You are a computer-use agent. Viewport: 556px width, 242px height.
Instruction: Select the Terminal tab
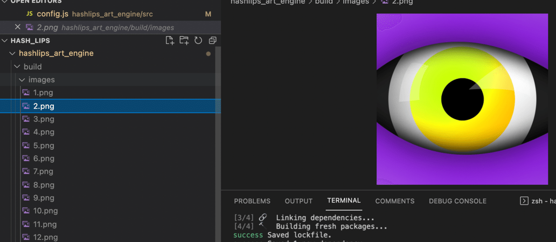pyautogui.click(x=344, y=200)
